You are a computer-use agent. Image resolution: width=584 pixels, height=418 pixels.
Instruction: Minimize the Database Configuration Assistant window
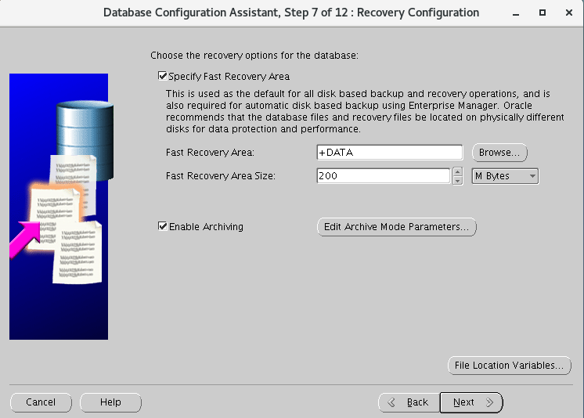[516, 13]
